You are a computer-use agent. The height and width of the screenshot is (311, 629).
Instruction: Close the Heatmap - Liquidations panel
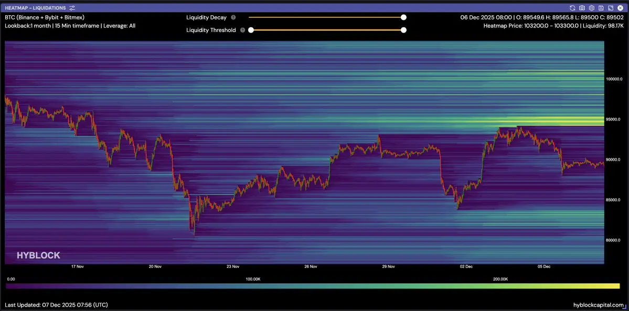point(620,8)
